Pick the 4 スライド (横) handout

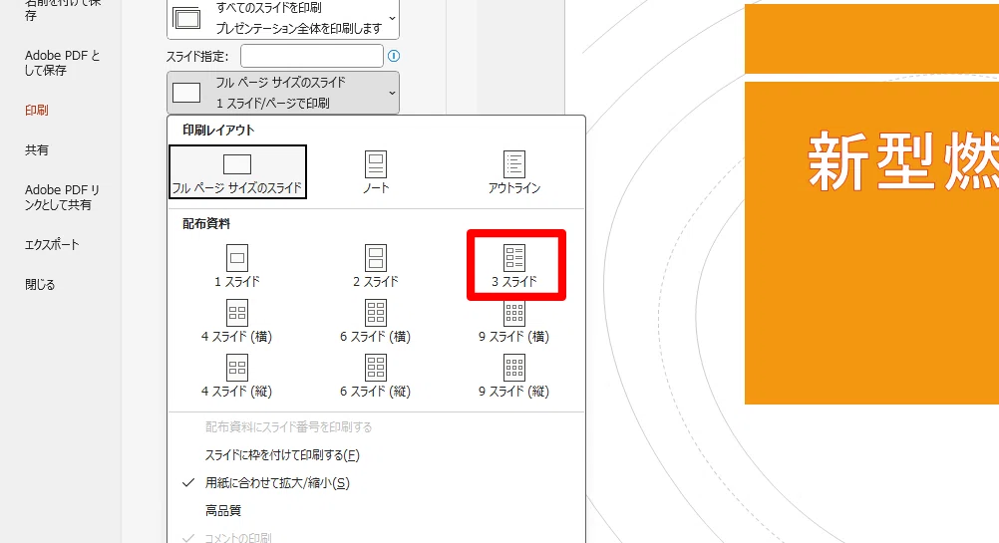point(237,321)
